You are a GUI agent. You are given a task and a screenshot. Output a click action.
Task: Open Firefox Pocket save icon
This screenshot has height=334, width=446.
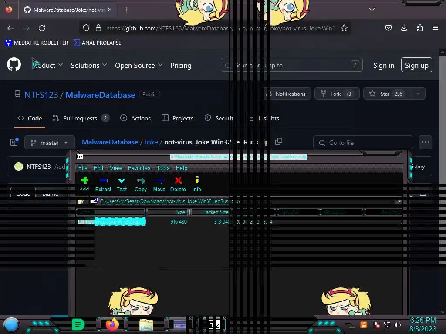[388, 28]
